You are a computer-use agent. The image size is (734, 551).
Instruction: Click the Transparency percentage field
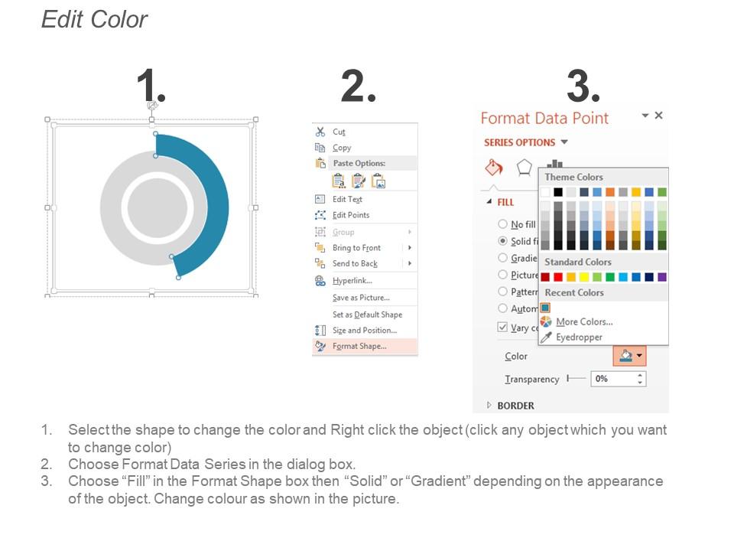[x=612, y=379]
